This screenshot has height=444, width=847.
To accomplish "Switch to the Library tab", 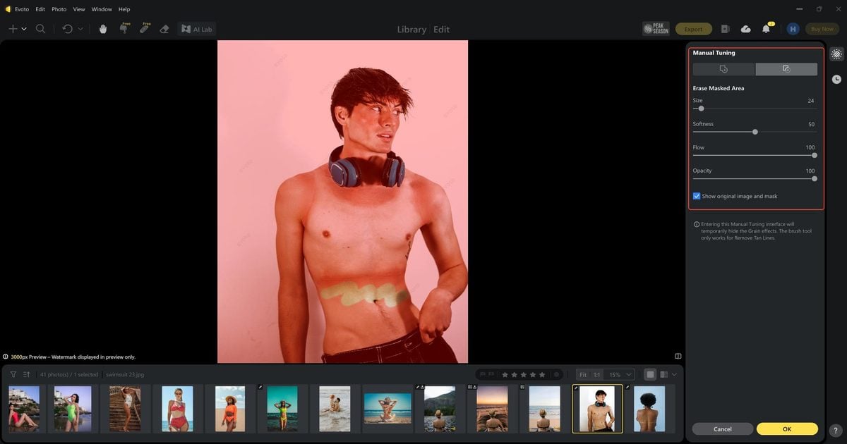I will (412, 30).
